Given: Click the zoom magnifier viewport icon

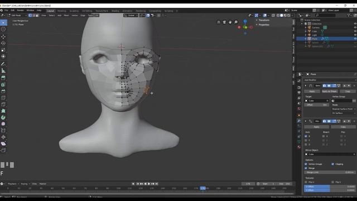Looking at the screenshot, I should pyautogui.click(x=236, y=22).
